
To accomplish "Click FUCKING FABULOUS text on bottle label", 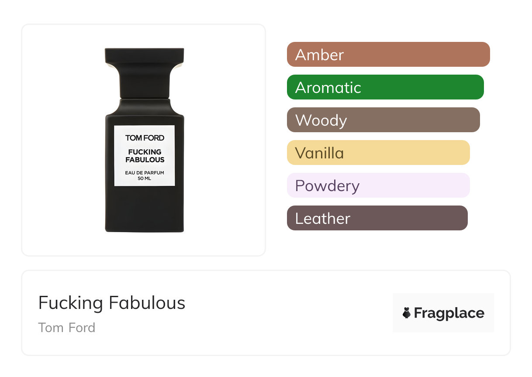I will click(145, 156).
